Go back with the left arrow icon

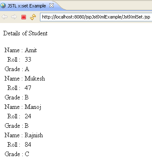[x=5, y=17]
